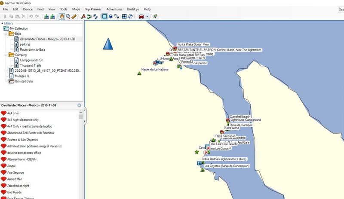Click the Paste toolbar icon
The image size is (344, 199).
pos(17,16)
